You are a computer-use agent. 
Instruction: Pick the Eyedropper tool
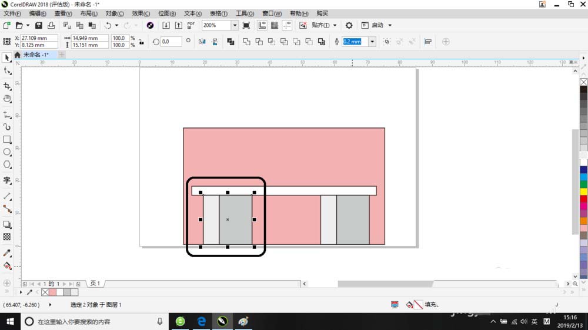(x=7, y=252)
